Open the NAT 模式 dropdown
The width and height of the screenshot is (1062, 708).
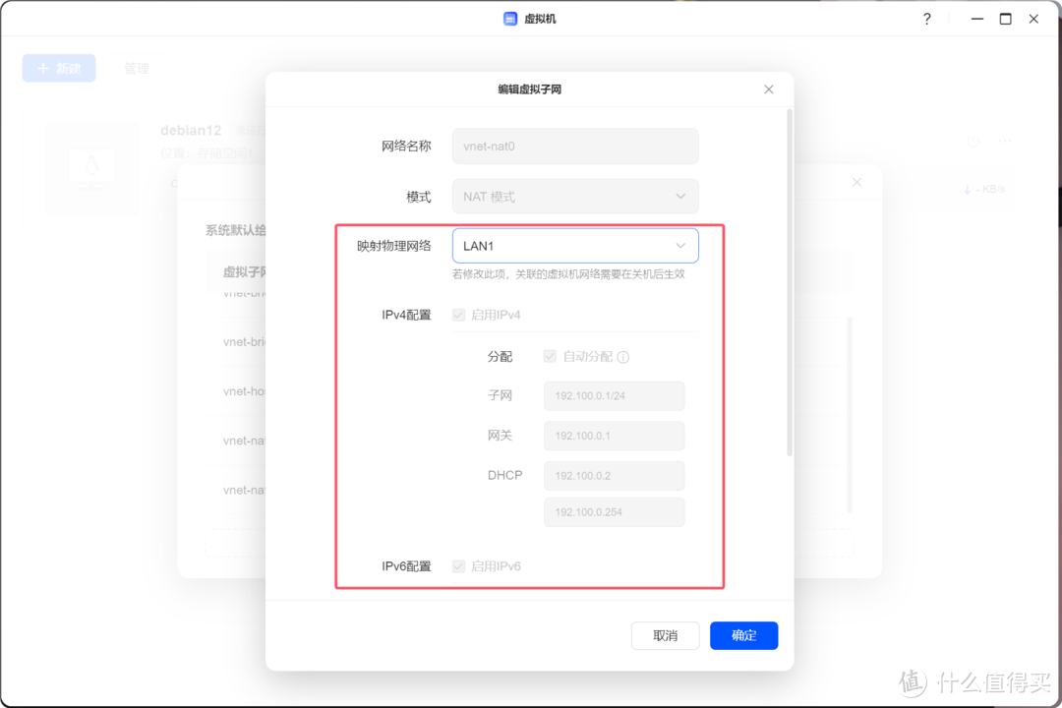coord(574,197)
